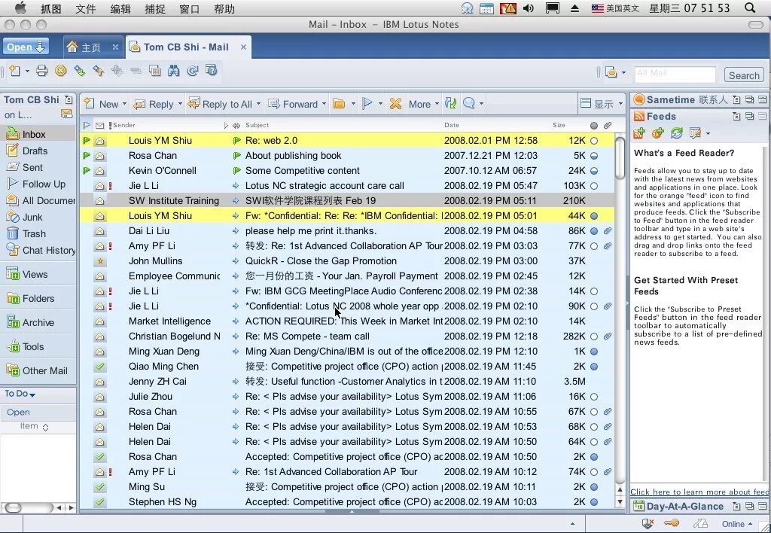This screenshot has height=533, width=771.
Task: Click the orange X Delete icon
Action: (395, 104)
